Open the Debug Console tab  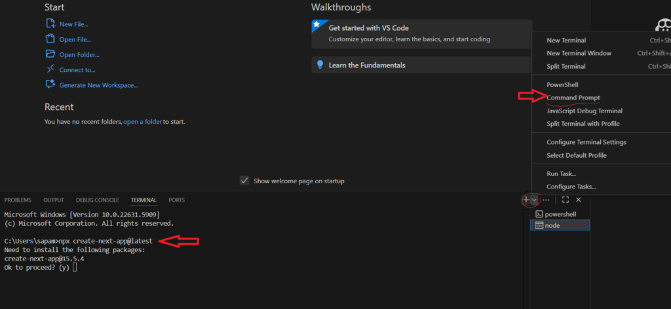click(x=97, y=200)
